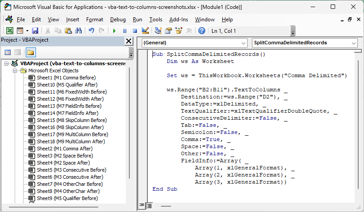Select Sheet17 (M9 MultiColumn Before)
364x212 pixels.
72,134
